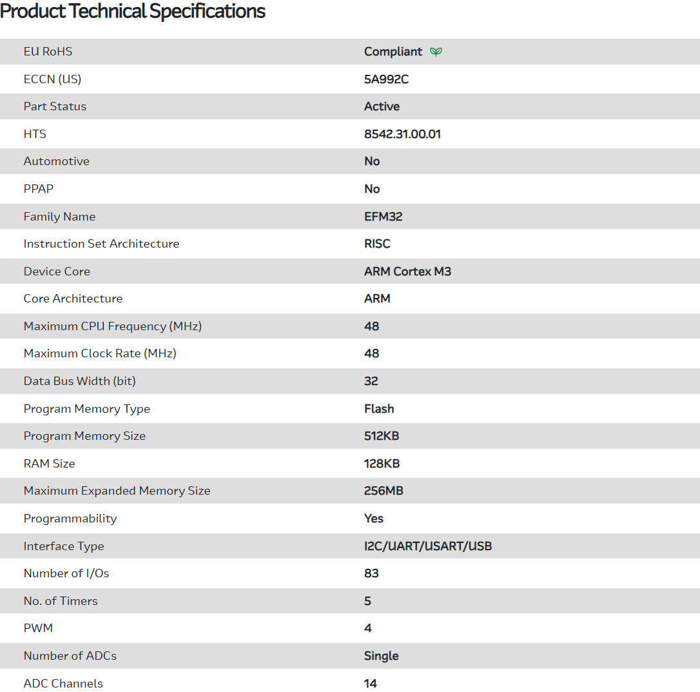Click the ARM Cortex M3 device core
The image size is (700, 692).
point(407,272)
